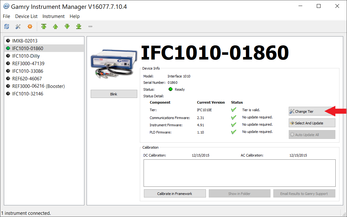The image size is (347, 217).
Task: Click inside the empty calibration results box
Action: tap(239, 173)
